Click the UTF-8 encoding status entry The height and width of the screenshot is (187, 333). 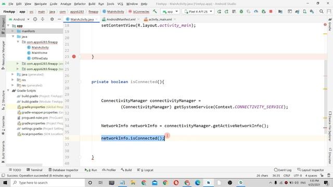pos(298,176)
